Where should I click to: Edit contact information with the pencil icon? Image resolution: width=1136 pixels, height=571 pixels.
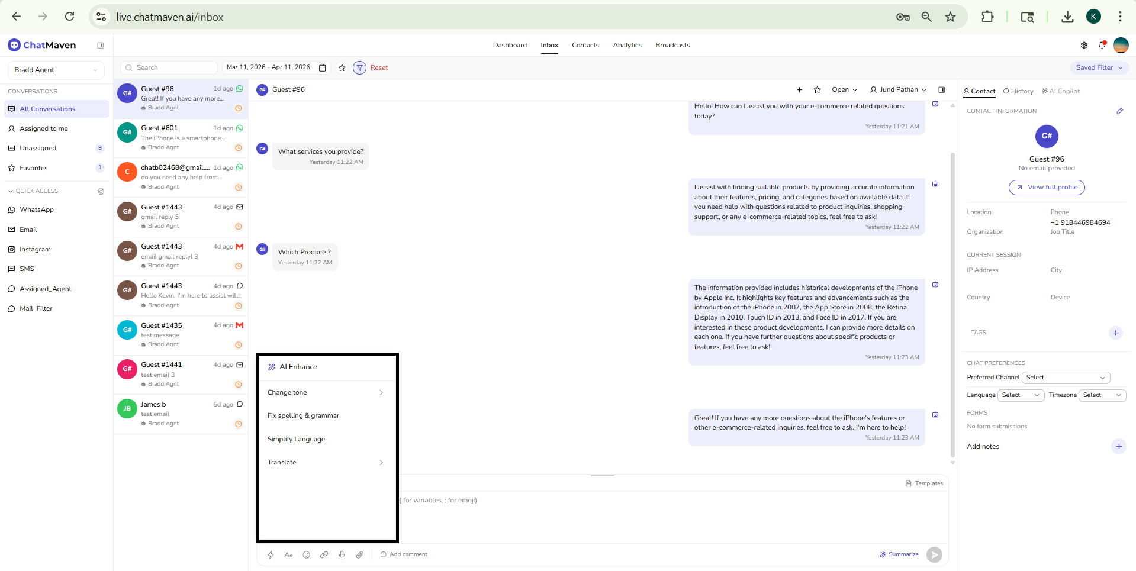coord(1120,111)
